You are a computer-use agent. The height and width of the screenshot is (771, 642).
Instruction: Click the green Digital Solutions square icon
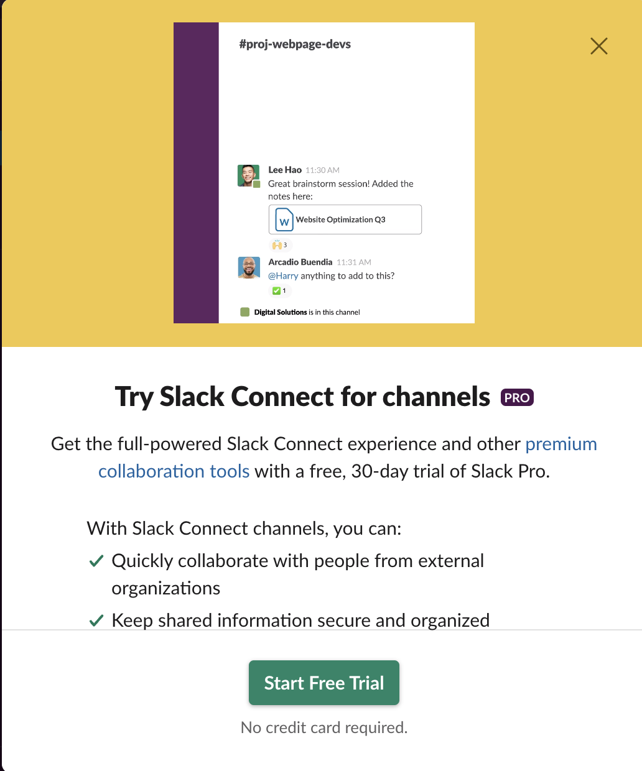click(244, 312)
